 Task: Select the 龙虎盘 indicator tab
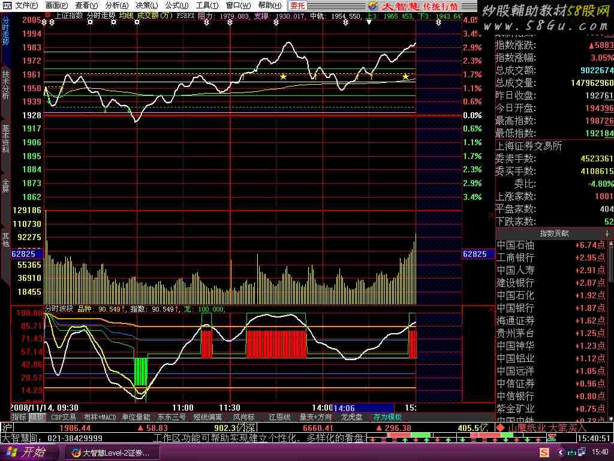tap(351, 417)
